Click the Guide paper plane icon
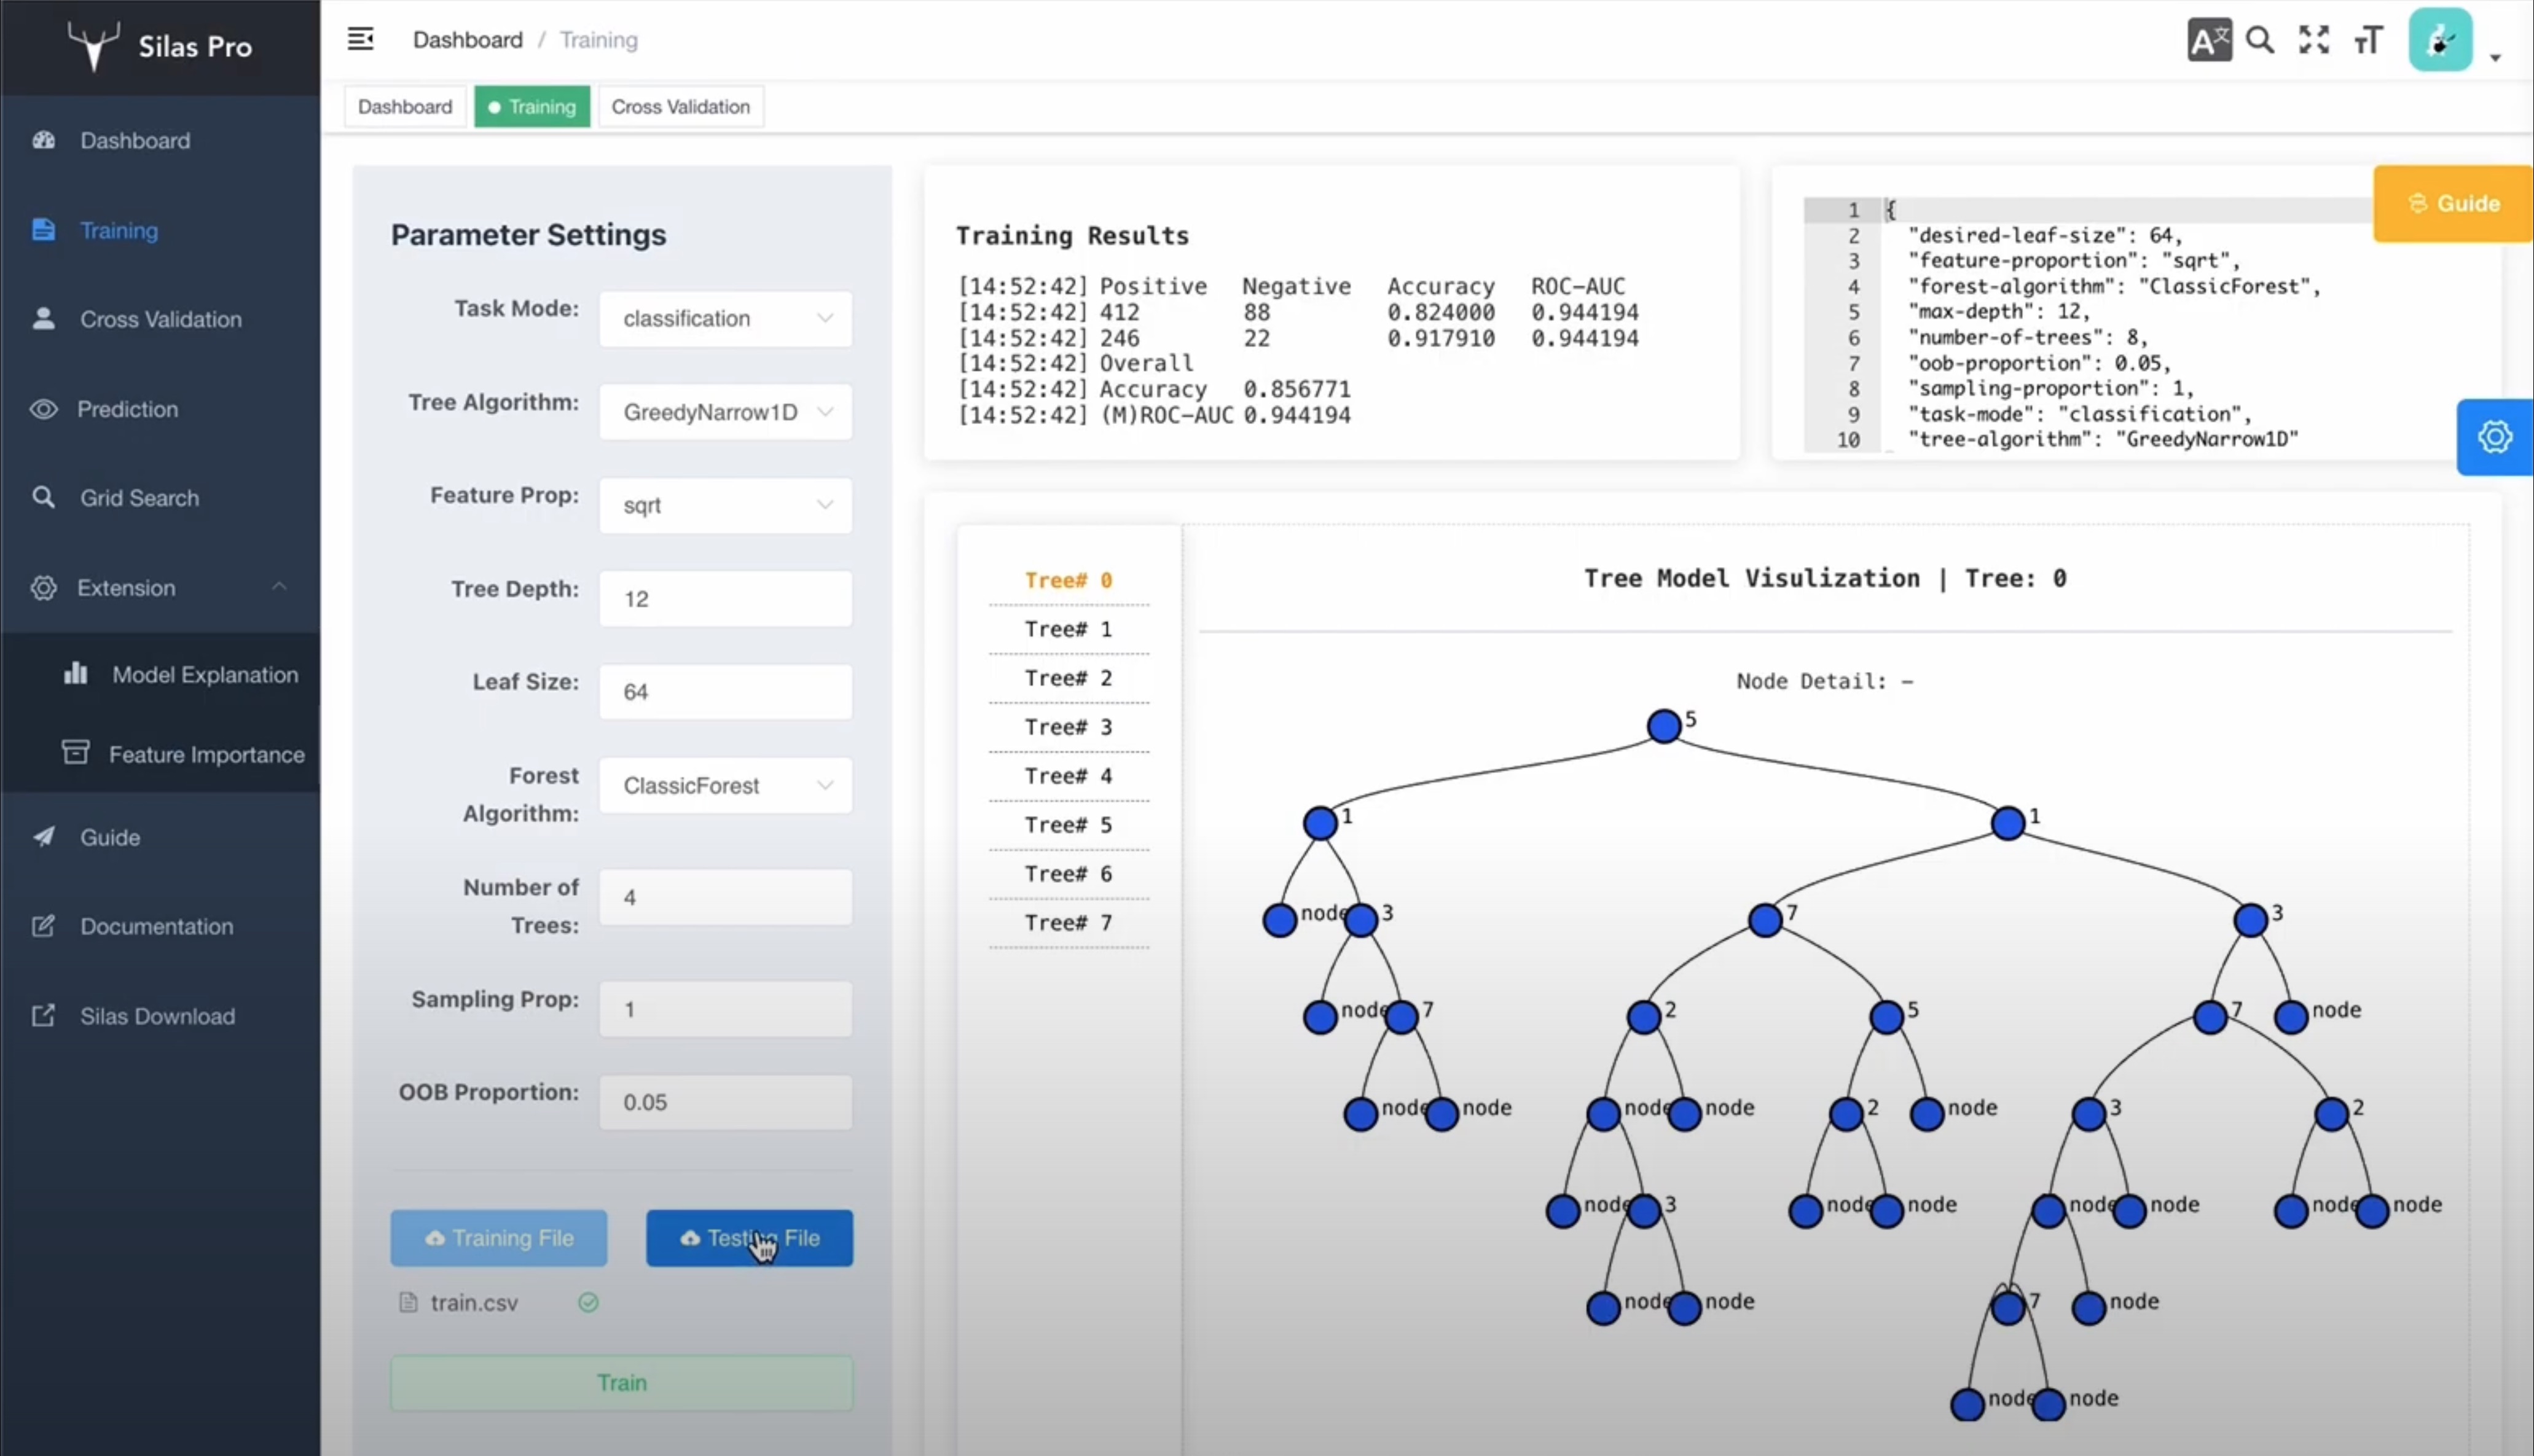The height and width of the screenshot is (1456, 2534). (x=43, y=836)
